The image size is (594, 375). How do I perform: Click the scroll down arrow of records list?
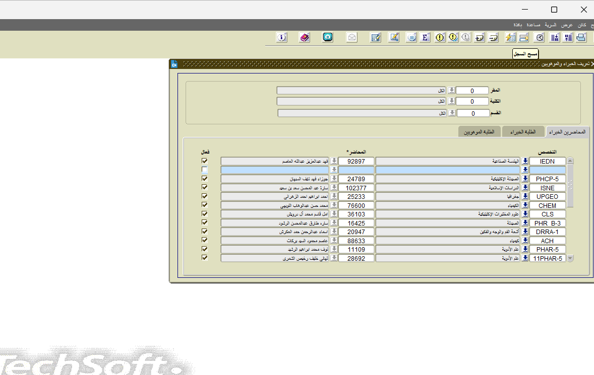570,258
